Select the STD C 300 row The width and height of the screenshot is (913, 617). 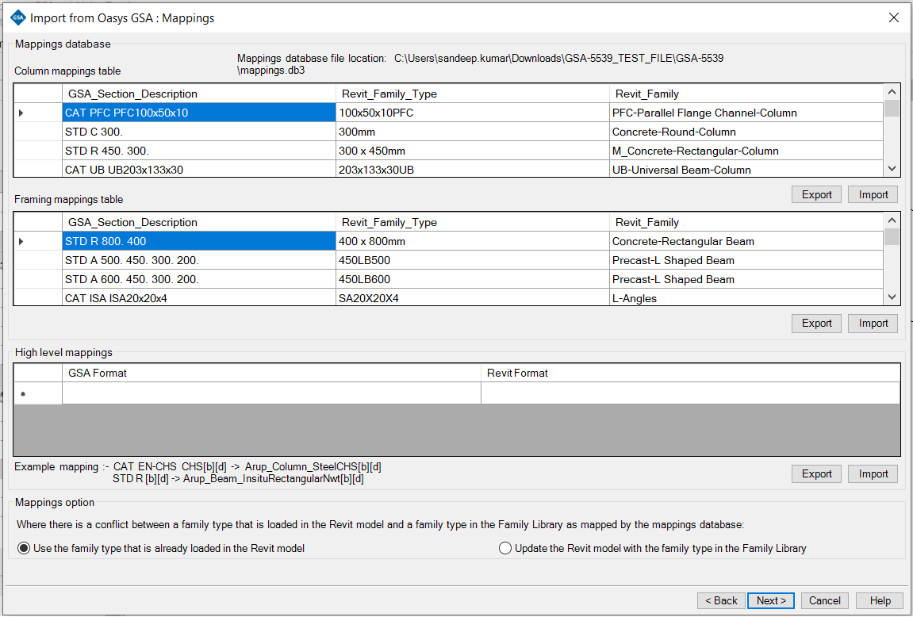[198, 131]
